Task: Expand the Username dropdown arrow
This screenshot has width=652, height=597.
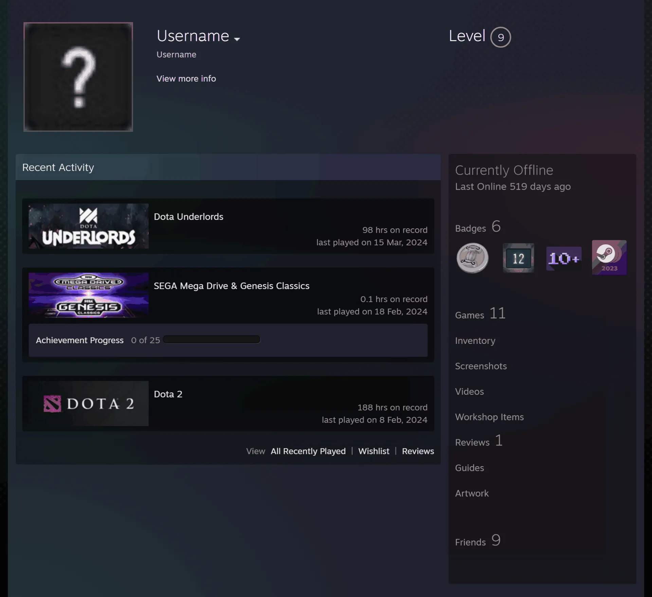Action: point(237,39)
